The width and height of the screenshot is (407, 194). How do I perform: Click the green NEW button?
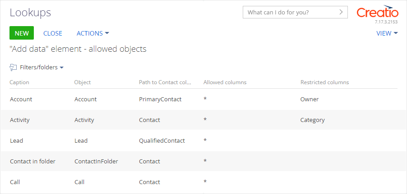(22, 33)
